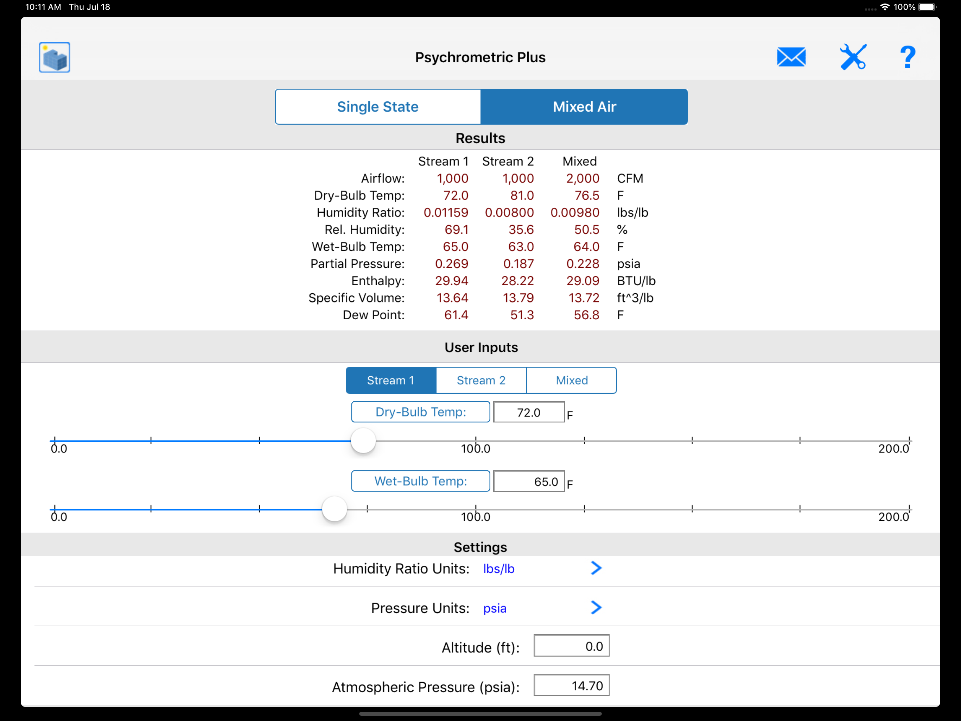The image size is (961, 721).
Task: Switch to the Mixed Air tab
Action: click(584, 107)
